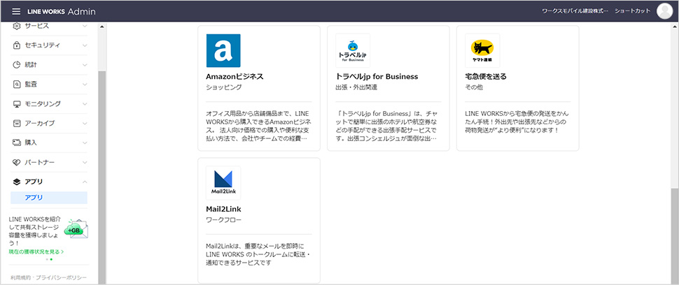Click the プライバシーポリシー link
The image size is (679, 285).
[61, 277]
